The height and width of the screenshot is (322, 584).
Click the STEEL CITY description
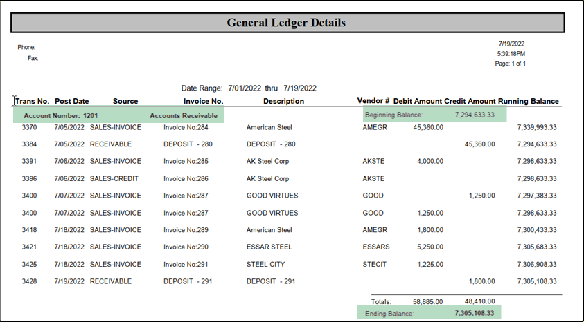pyautogui.click(x=265, y=265)
